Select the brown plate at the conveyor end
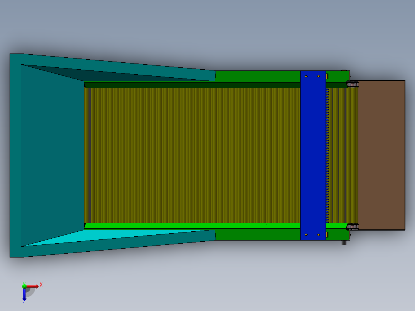The width and height of the screenshot is (415, 311). [x=382, y=155]
